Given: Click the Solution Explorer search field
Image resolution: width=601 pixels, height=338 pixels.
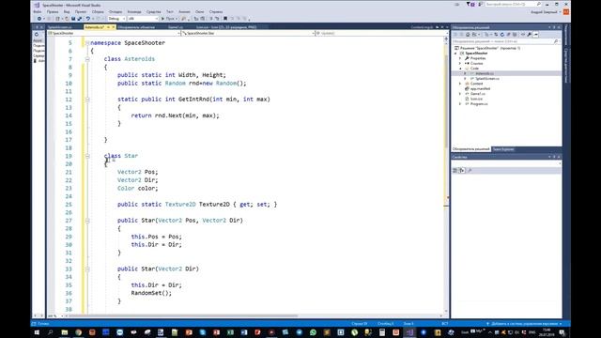Looking at the screenshot, I should pos(506,41).
